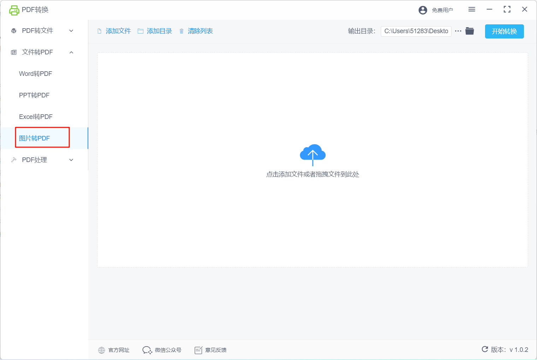Click the 点击添加文件或者拖拽文件到此处 text
The width and height of the screenshot is (537, 360).
[x=313, y=174]
